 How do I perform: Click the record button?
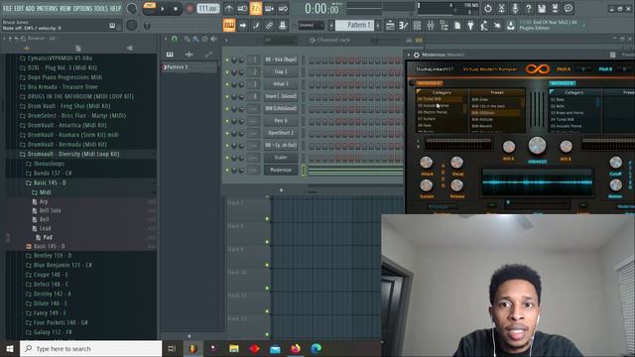pyautogui.click(x=190, y=9)
